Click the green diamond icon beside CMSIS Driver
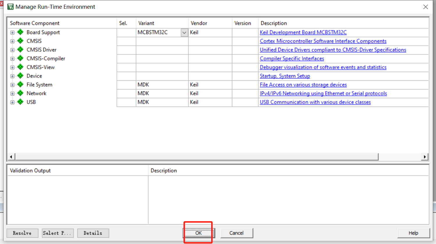This screenshot has height=244, width=436. tap(20, 49)
